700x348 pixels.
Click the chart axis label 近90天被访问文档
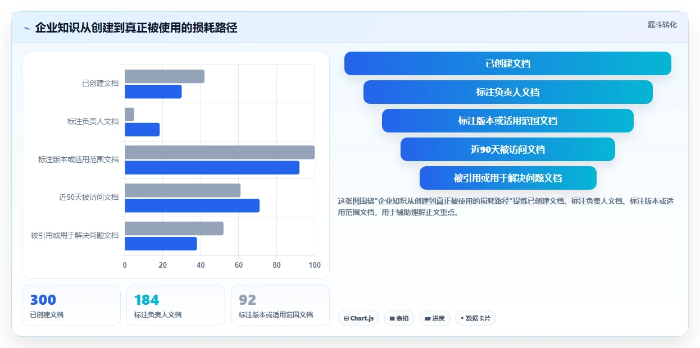[89, 197]
